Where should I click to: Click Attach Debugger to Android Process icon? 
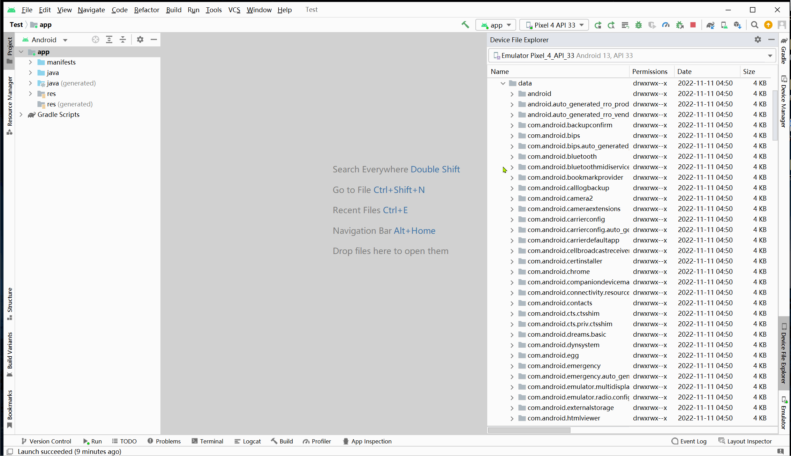[x=680, y=25]
